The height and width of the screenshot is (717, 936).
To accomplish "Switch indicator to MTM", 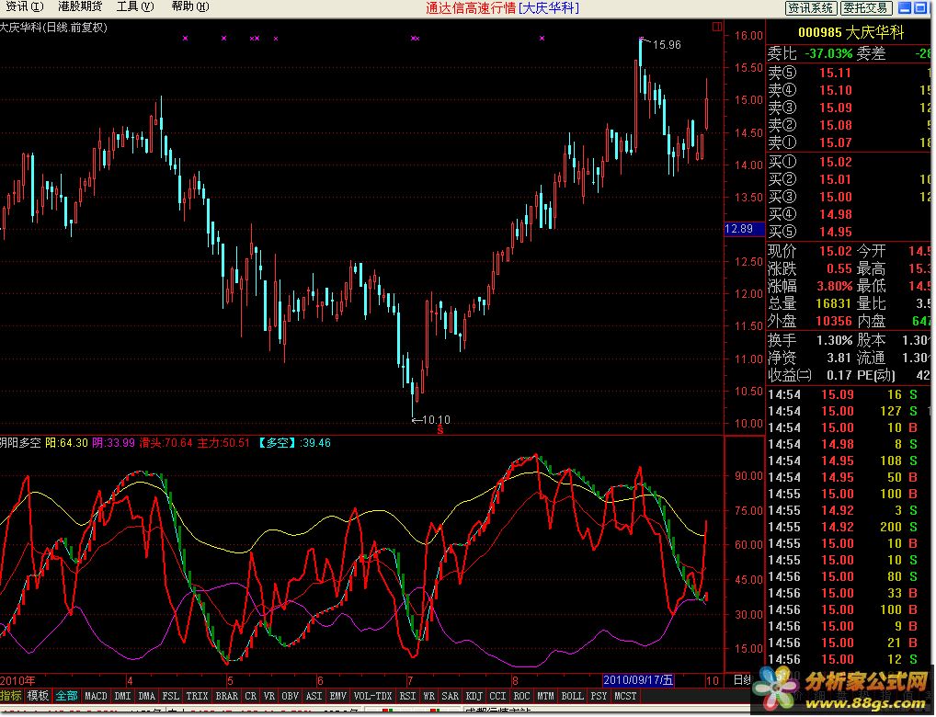I will pyautogui.click(x=545, y=696).
